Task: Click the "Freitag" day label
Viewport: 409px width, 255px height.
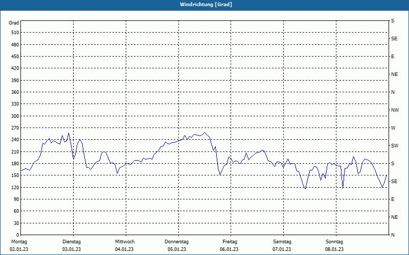Action: (230, 242)
